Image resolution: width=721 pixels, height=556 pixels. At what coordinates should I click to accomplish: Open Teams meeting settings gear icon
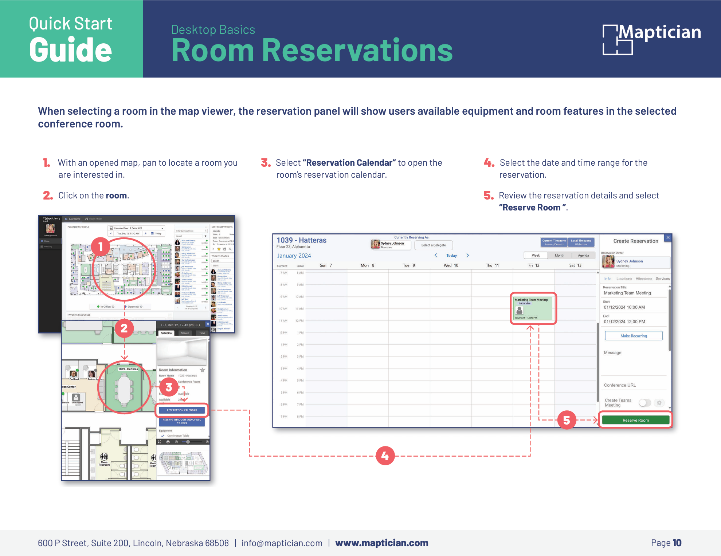coord(659,403)
